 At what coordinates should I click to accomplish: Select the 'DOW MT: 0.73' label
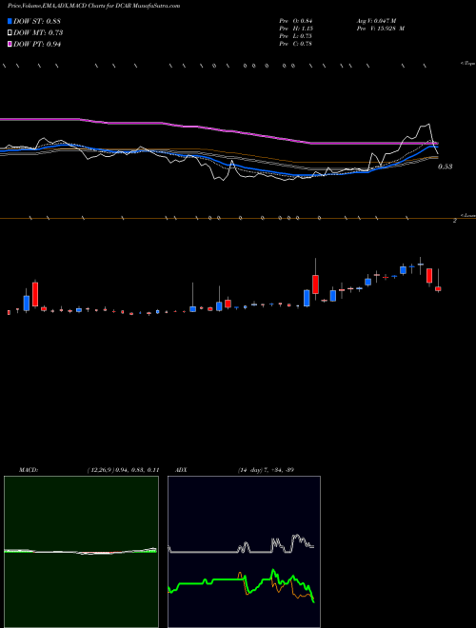click(38, 33)
